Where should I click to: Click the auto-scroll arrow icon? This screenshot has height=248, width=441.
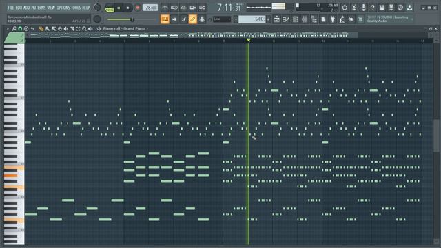(x=174, y=19)
